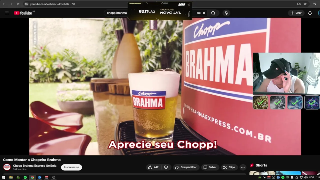
Task: Open the Windows Start menu
Action: pos(3,177)
